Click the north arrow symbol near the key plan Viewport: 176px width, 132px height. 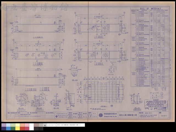pyautogui.click(x=112, y=106)
